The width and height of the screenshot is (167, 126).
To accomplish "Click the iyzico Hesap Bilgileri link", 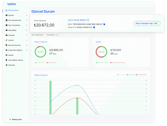I will point(77,20).
